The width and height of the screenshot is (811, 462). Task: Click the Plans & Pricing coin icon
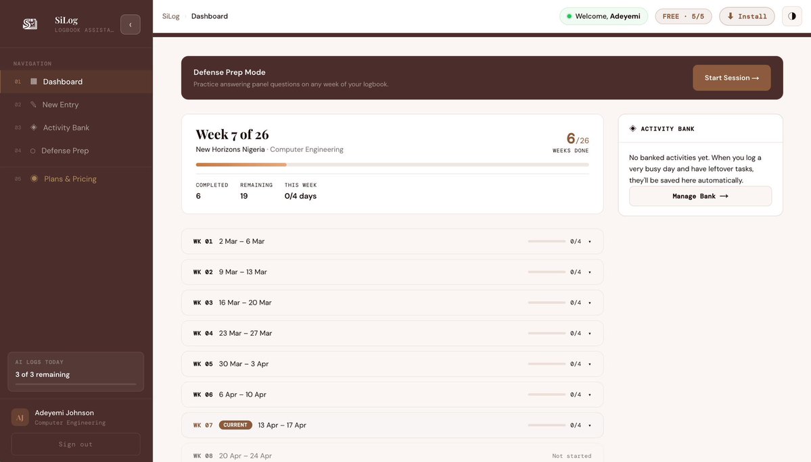point(34,178)
